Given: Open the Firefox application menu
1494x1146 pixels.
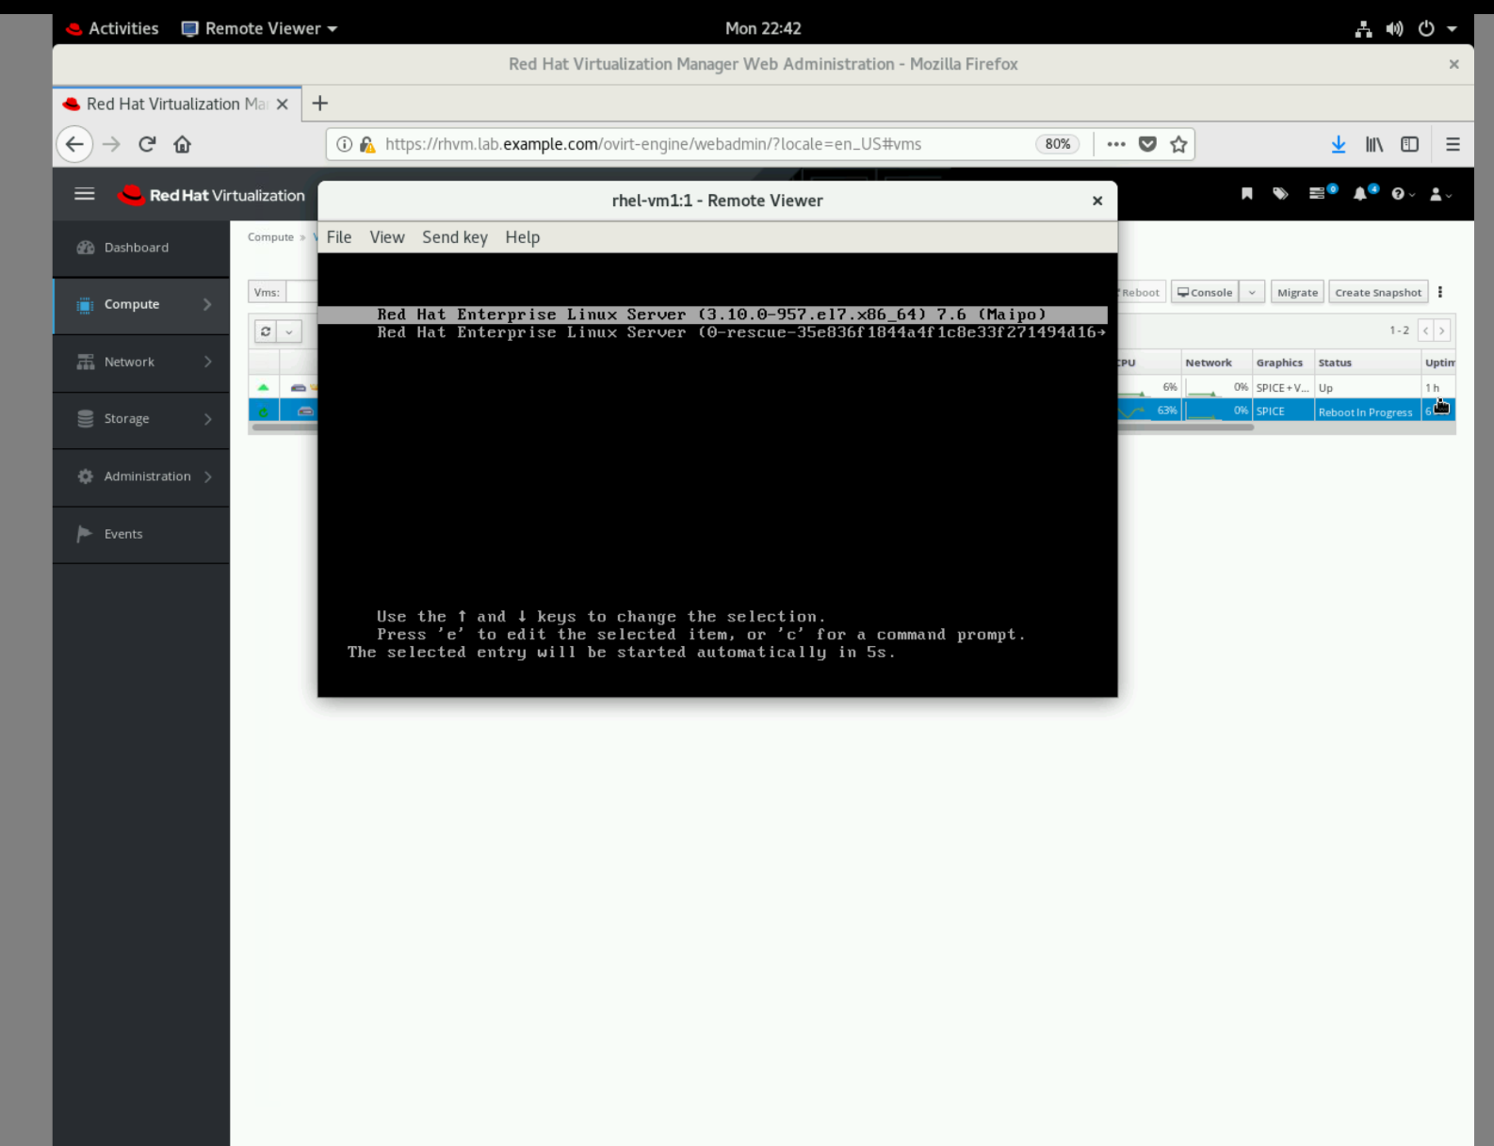Looking at the screenshot, I should tap(1453, 144).
